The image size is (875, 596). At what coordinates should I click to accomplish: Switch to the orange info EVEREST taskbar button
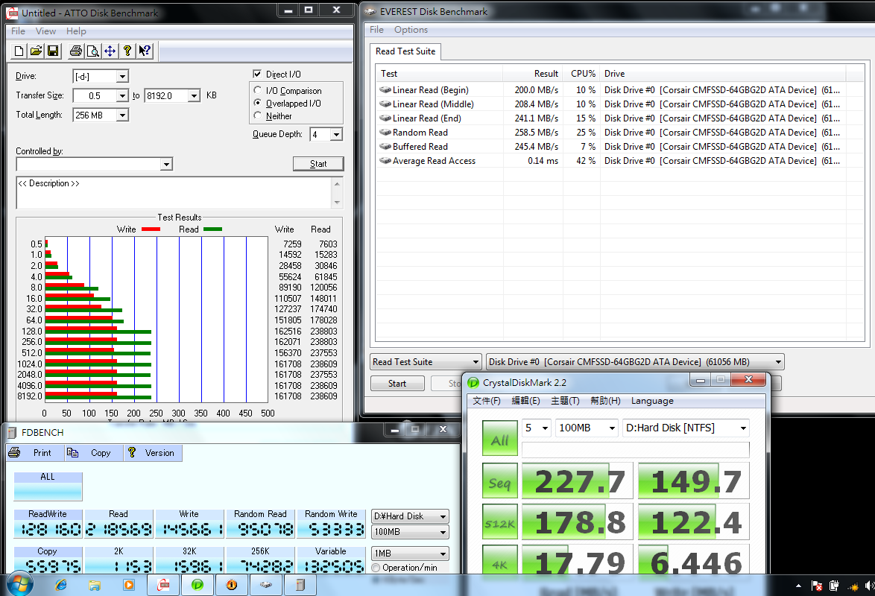point(232,585)
